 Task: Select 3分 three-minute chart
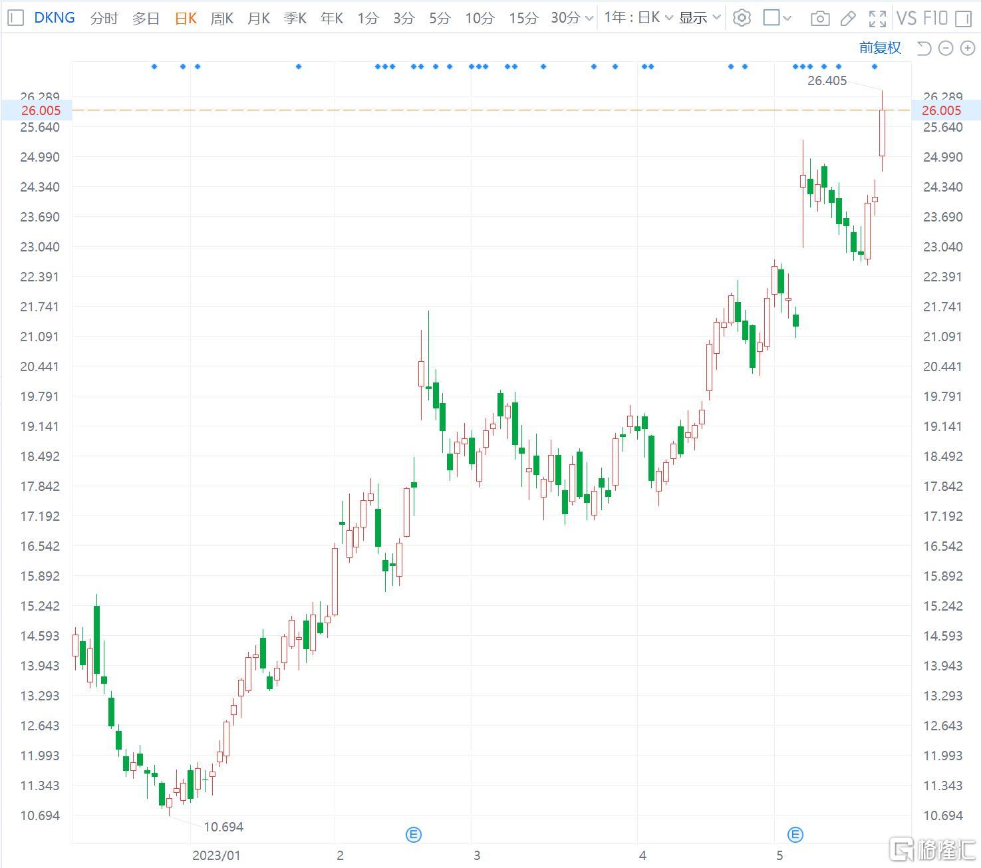coord(403,19)
